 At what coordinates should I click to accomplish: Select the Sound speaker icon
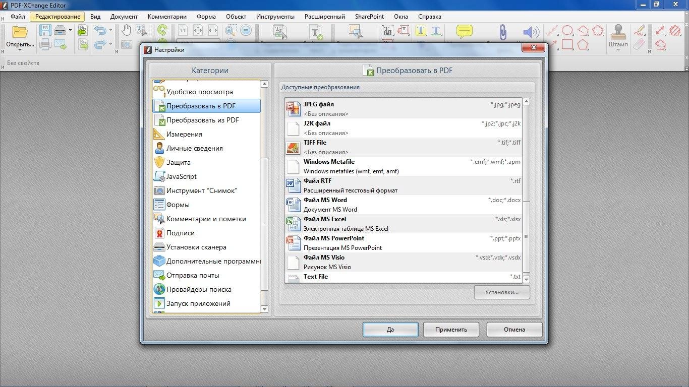click(531, 32)
